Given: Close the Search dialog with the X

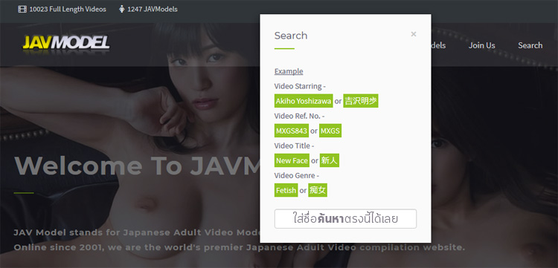Looking at the screenshot, I should (x=413, y=34).
